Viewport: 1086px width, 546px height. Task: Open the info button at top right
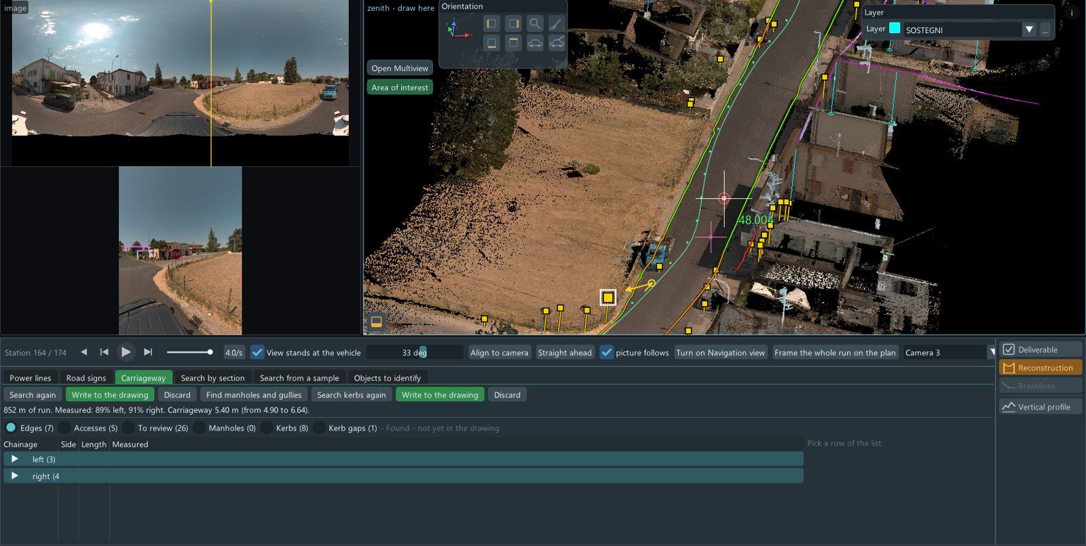pyautogui.click(x=1072, y=13)
